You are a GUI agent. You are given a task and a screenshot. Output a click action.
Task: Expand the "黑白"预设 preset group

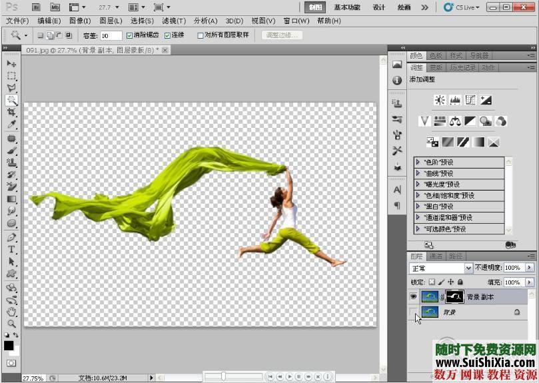[x=418, y=206]
